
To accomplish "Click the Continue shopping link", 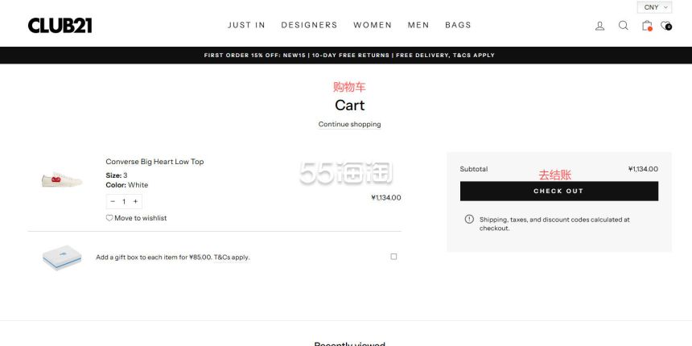I will coord(349,125).
